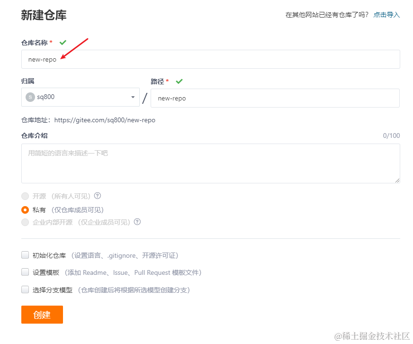Image resolution: width=413 pixels, height=344 pixels.
Task: Open the 归属 owner dropdown sq800
Action: click(x=81, y=97)
